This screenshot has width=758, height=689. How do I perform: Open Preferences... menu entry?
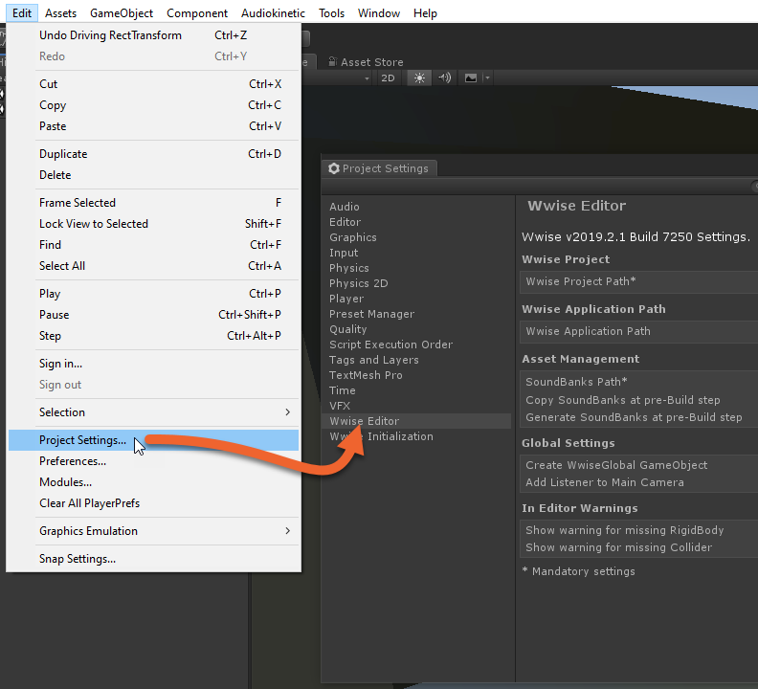(154, 461)
